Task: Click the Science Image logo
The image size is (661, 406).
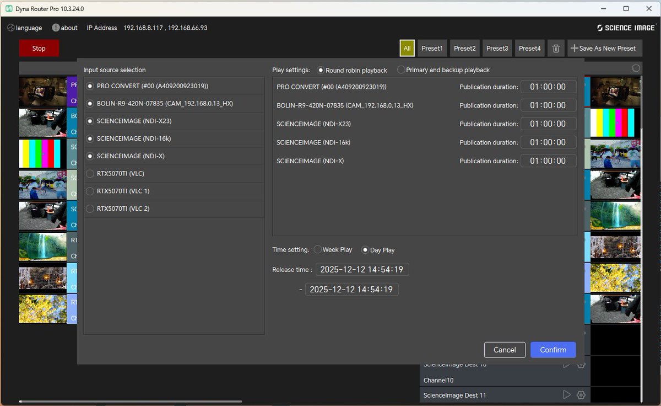Action: pos(626,28)
